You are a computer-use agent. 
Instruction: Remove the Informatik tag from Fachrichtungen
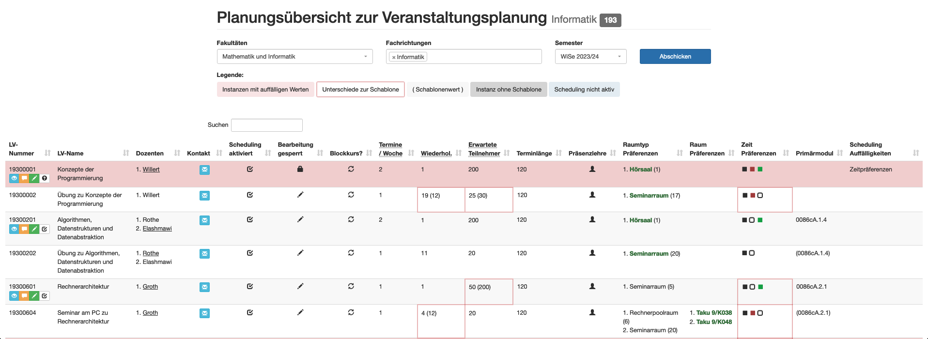click(394, 57)
